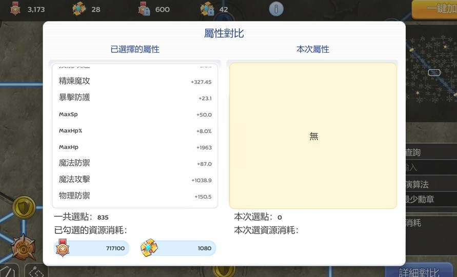This screenshot has width=457, height=277.
Task: Select the 暴擊防護 attribute row
Action: tap(135, 97)
